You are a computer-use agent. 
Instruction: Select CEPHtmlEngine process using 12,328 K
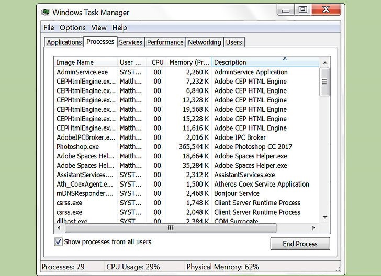click(187, 100)
